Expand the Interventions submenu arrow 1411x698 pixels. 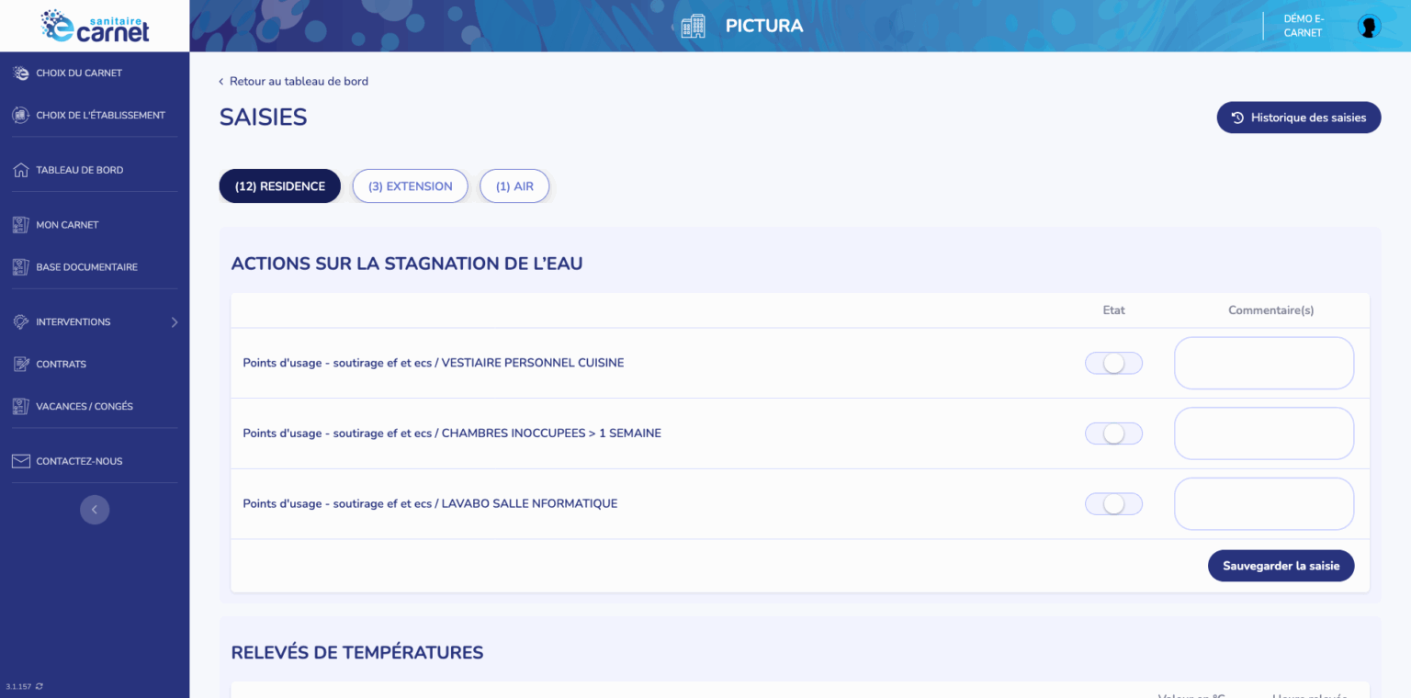pos(174,322)
